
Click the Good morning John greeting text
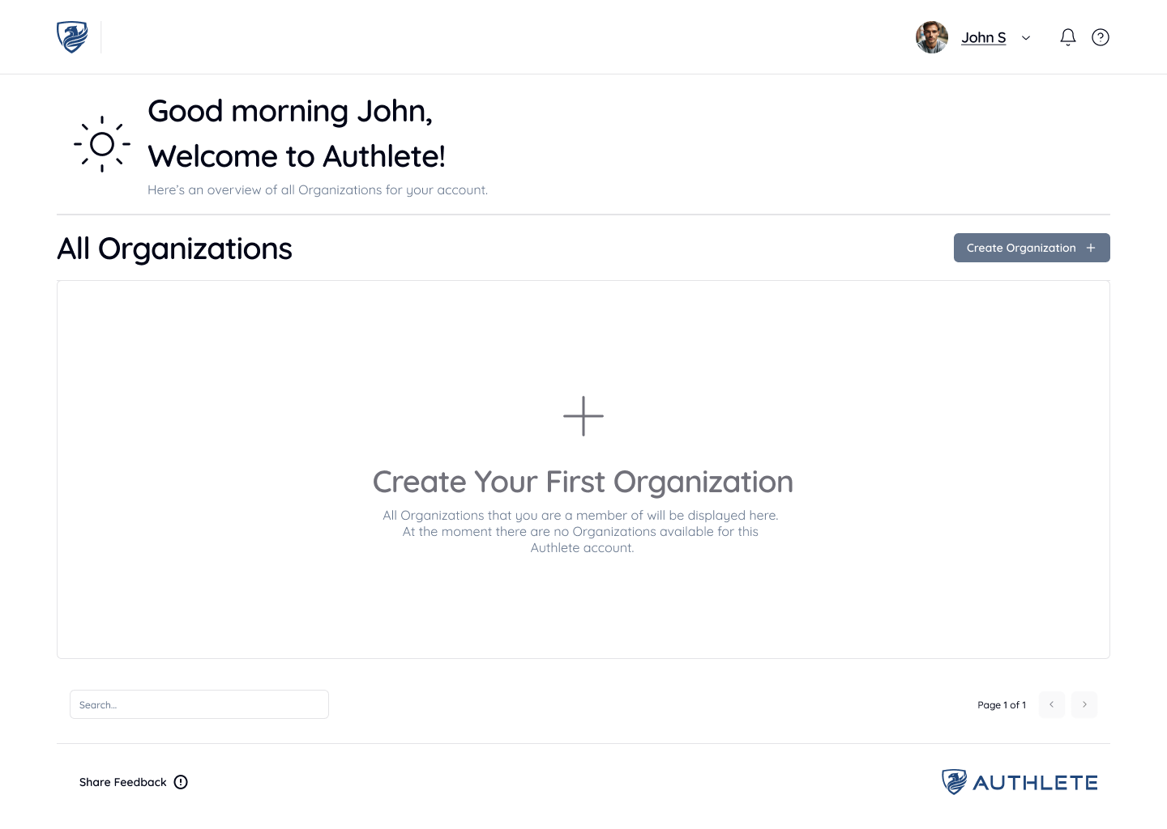[x=290, y=112]
